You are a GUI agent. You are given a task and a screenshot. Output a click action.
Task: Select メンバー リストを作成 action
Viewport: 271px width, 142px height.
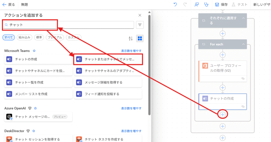[x=38, y=94]
